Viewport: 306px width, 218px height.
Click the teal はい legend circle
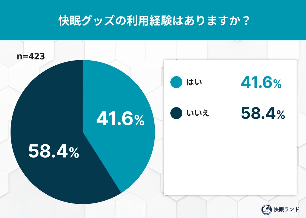tap(176, 82)
